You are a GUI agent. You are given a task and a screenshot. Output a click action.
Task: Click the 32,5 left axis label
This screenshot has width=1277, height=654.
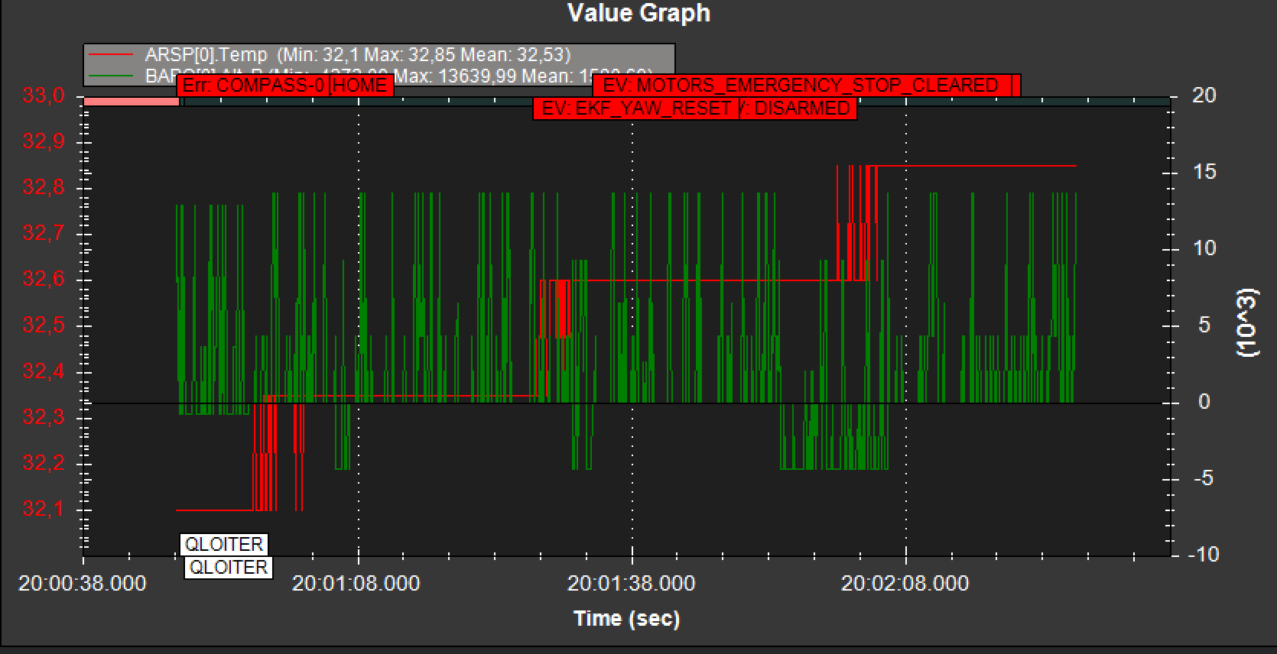tap(43, 325)
